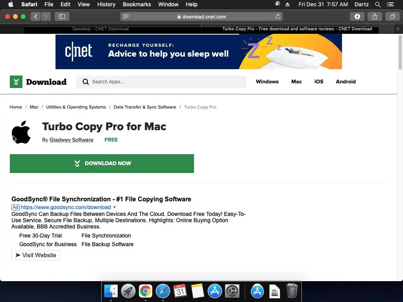Open the View menu
This screenshot has height=302, width=403.
tap(84, 4)
